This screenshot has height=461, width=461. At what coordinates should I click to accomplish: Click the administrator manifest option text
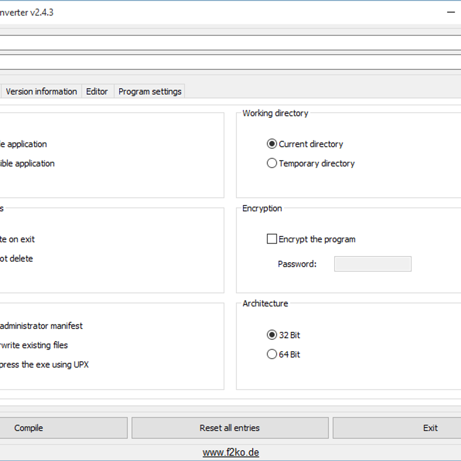(41, 326)
